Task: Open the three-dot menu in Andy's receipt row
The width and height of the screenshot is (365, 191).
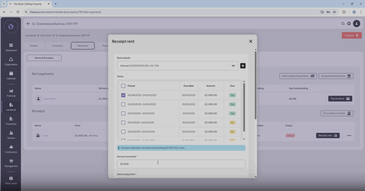Action: 349,135
